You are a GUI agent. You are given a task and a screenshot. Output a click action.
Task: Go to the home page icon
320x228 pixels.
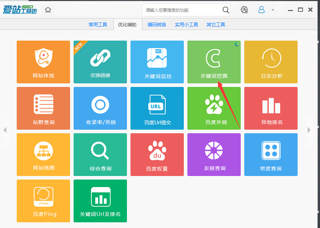tap(48, 10)
